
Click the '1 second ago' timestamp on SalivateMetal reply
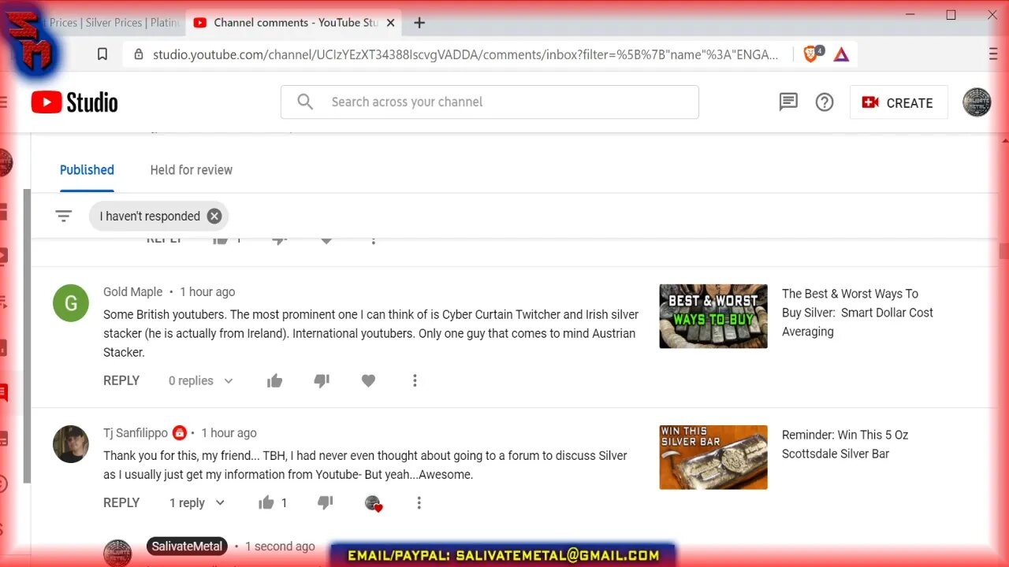click(280, 547)
